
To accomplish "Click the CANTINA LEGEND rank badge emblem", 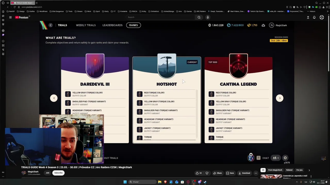I will point(238,66).
